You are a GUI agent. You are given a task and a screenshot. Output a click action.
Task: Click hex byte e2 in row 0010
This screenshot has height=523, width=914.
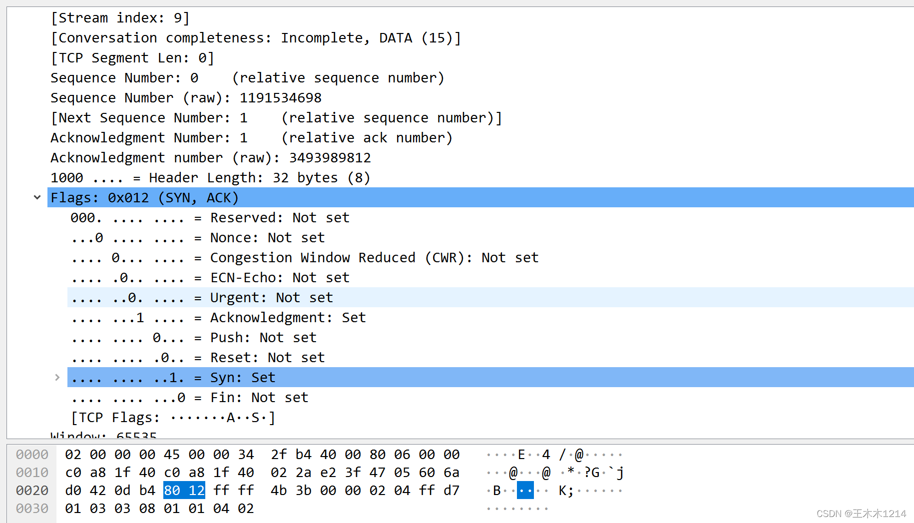[328, 473]
